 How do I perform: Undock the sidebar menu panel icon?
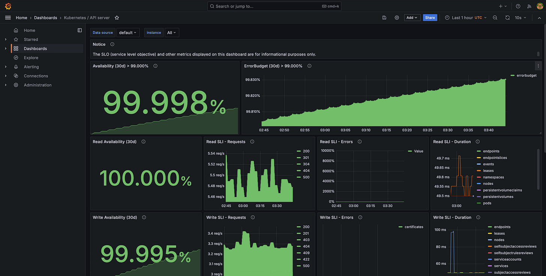point(79,30)
